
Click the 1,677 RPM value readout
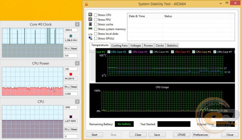tap(71, 121)
